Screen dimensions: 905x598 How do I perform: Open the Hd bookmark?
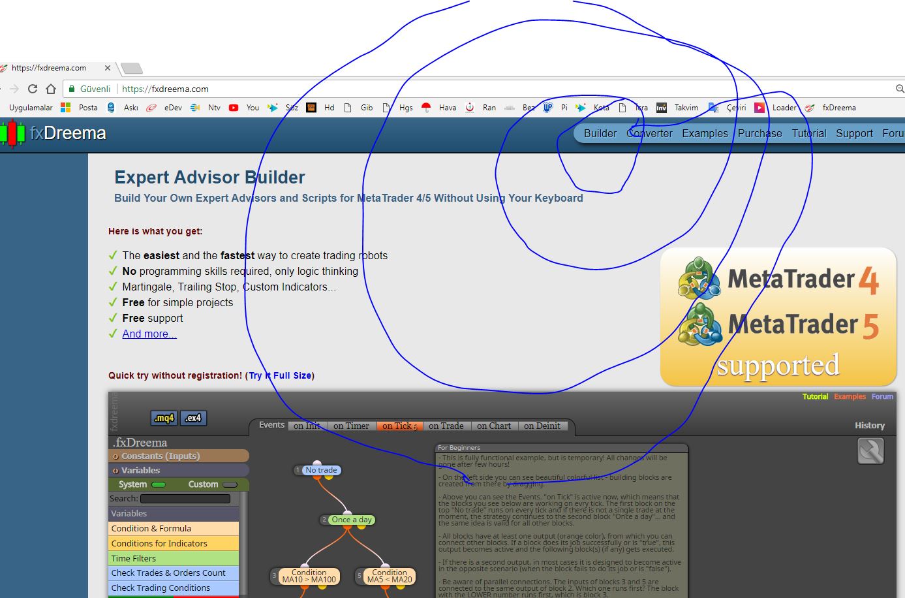click(320, 108)
